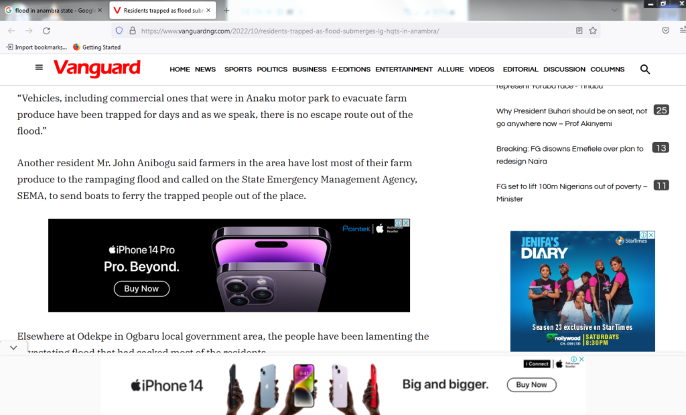Image resolution: width=686 pixels, height=415 pixels.
Task: Open the ENTERTAINMENT menu item
Action: pos(404,69)
